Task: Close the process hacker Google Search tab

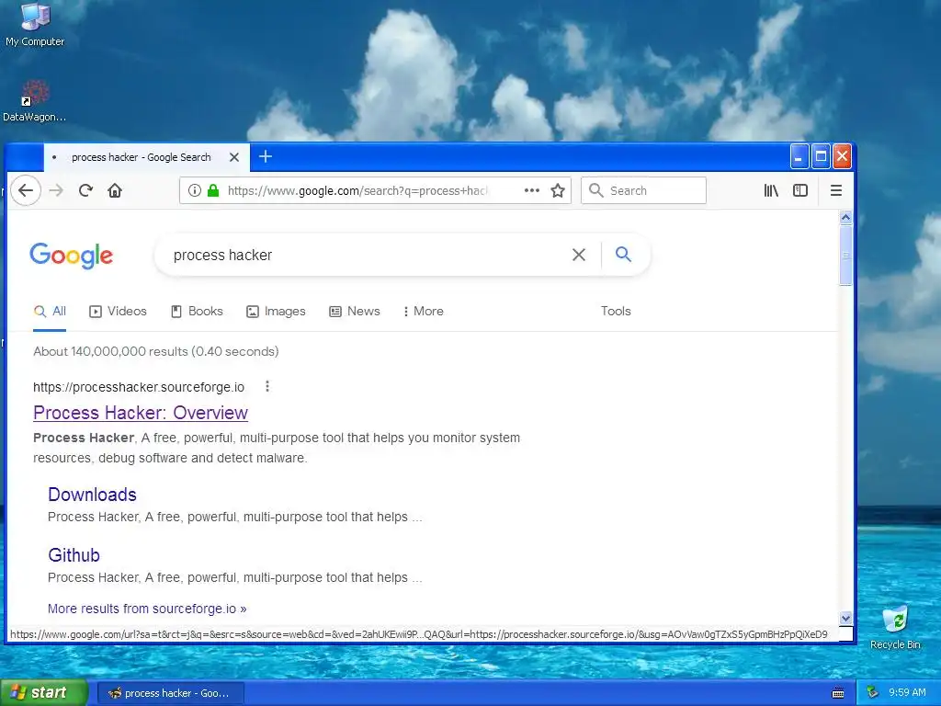Action: click(234, 157)
